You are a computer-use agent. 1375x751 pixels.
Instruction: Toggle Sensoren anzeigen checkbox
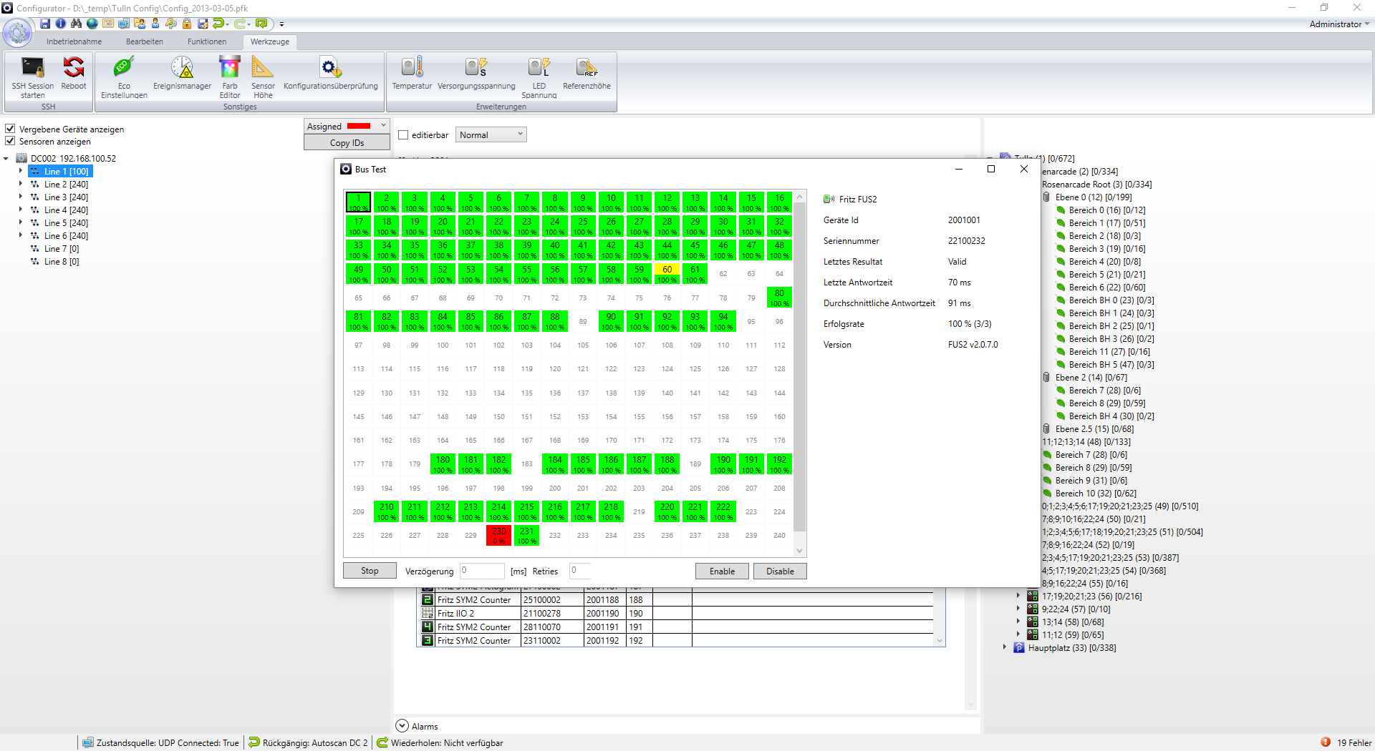[10, 141]
